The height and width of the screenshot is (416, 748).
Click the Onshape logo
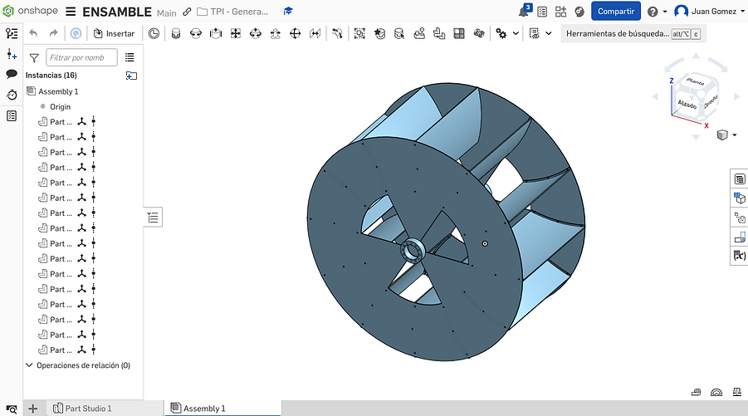(30, 11)
